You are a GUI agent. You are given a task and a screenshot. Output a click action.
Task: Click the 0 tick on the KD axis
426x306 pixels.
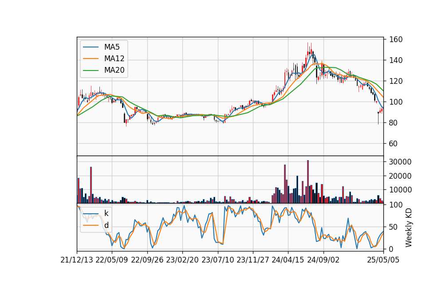coord(391,249)
